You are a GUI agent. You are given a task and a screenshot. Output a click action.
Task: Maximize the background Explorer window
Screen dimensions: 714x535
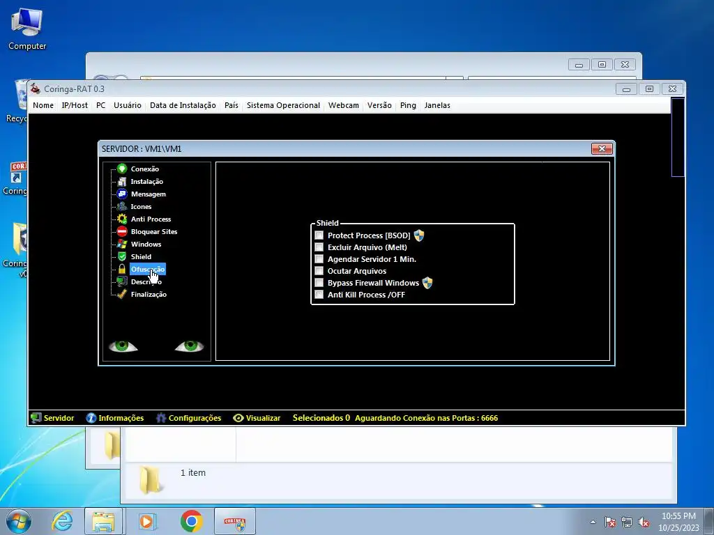coord(602,65)
